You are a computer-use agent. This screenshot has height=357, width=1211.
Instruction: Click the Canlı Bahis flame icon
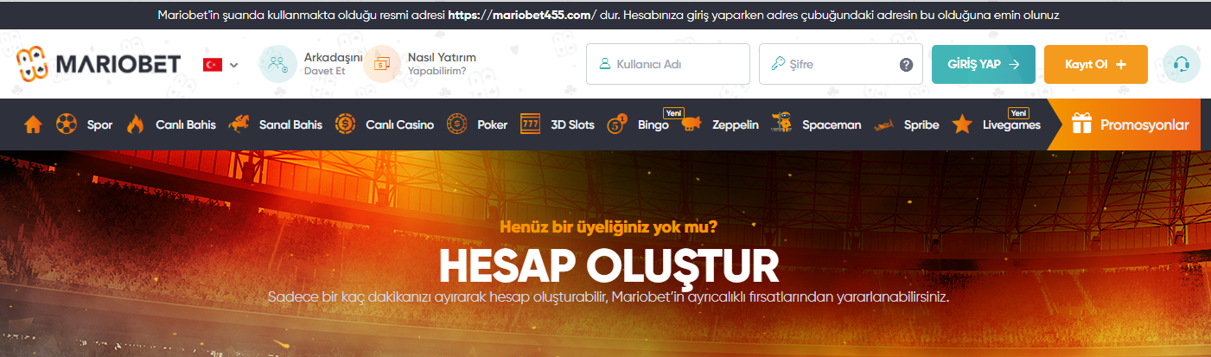click(x=135, y=124)
